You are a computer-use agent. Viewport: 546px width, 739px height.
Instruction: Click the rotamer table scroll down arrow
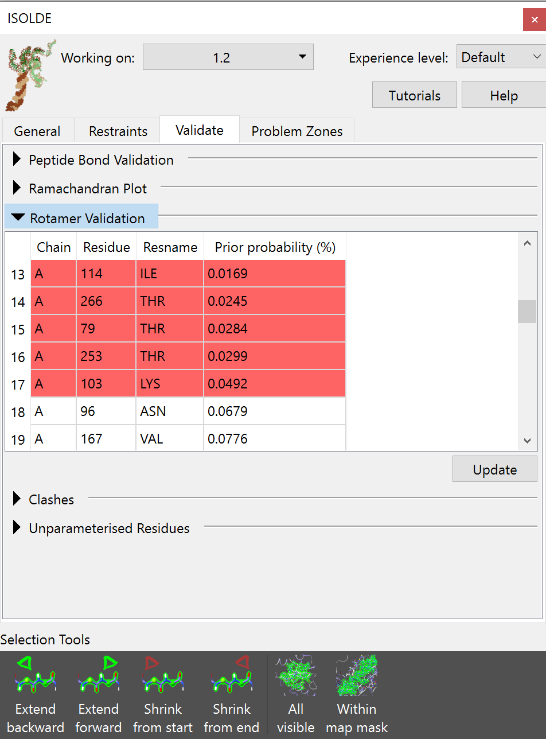527,441
